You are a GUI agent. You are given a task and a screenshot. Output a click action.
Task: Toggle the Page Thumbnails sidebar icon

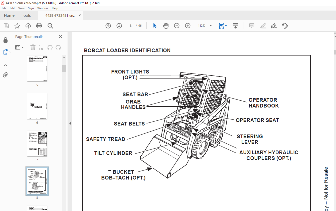click(x=6, y=52)
